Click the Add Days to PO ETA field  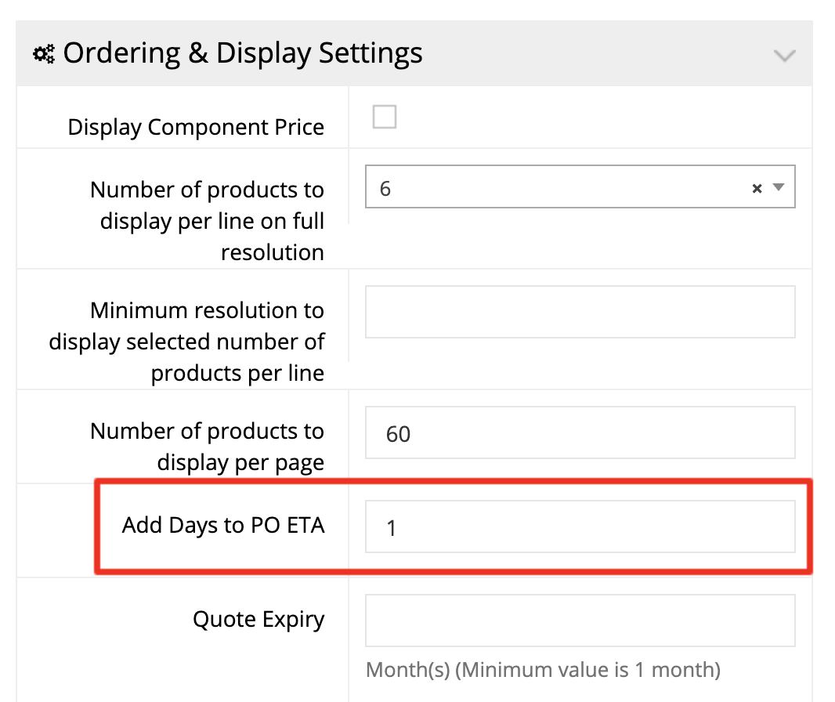580,527
